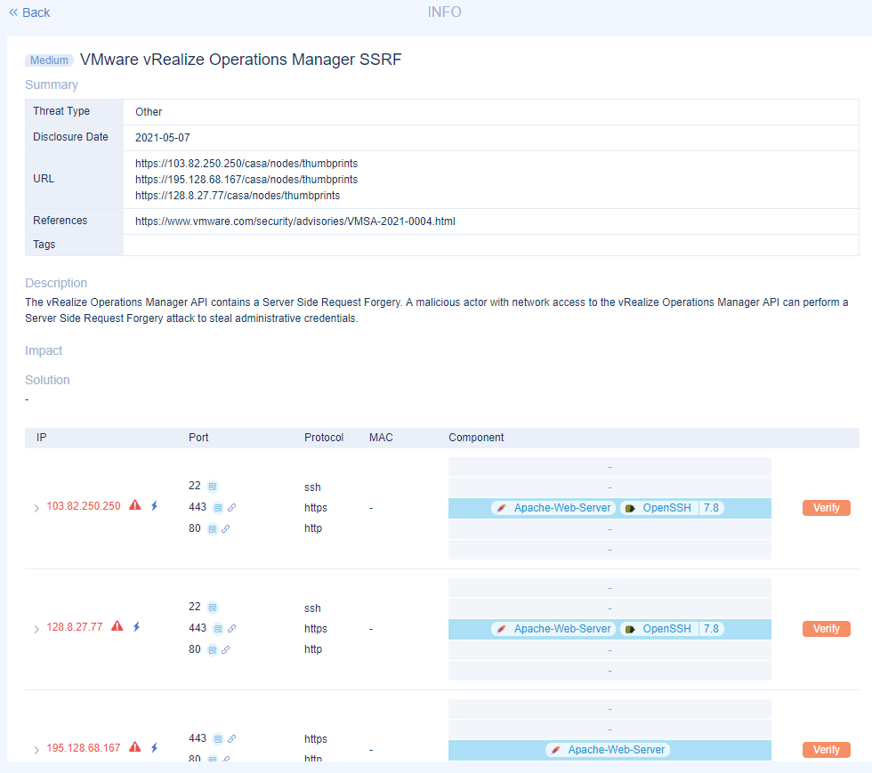
Task: Click the lightning bolt icon next to 103.82.250.250
Action: (x=155, y=505)
